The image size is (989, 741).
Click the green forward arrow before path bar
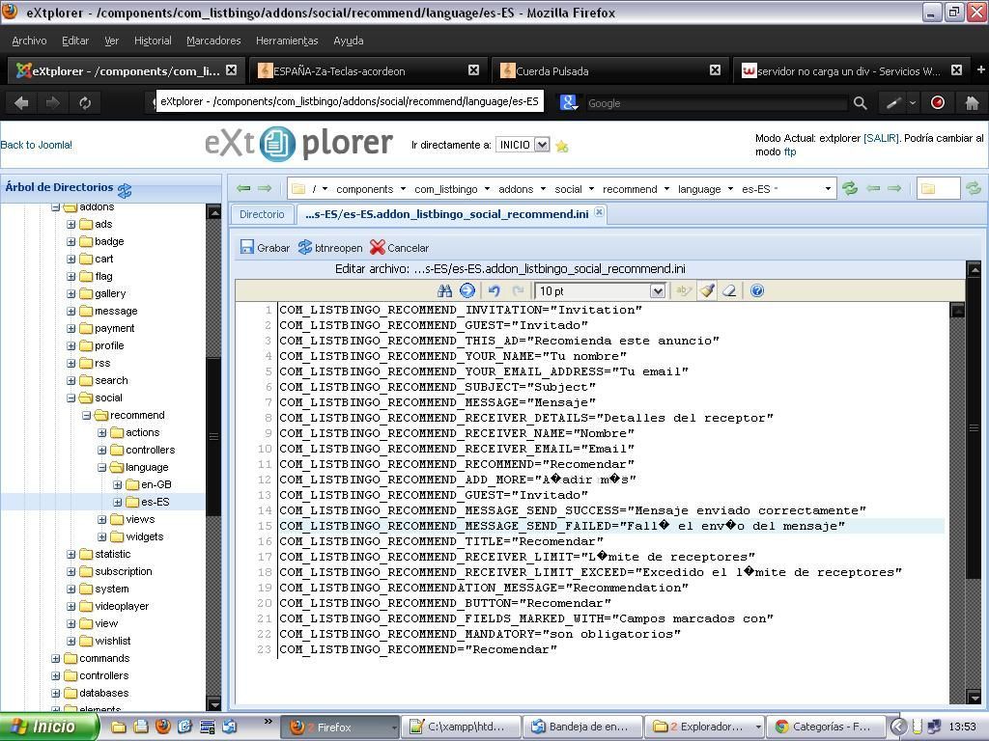pyautogui.click(x=265, y=188)
